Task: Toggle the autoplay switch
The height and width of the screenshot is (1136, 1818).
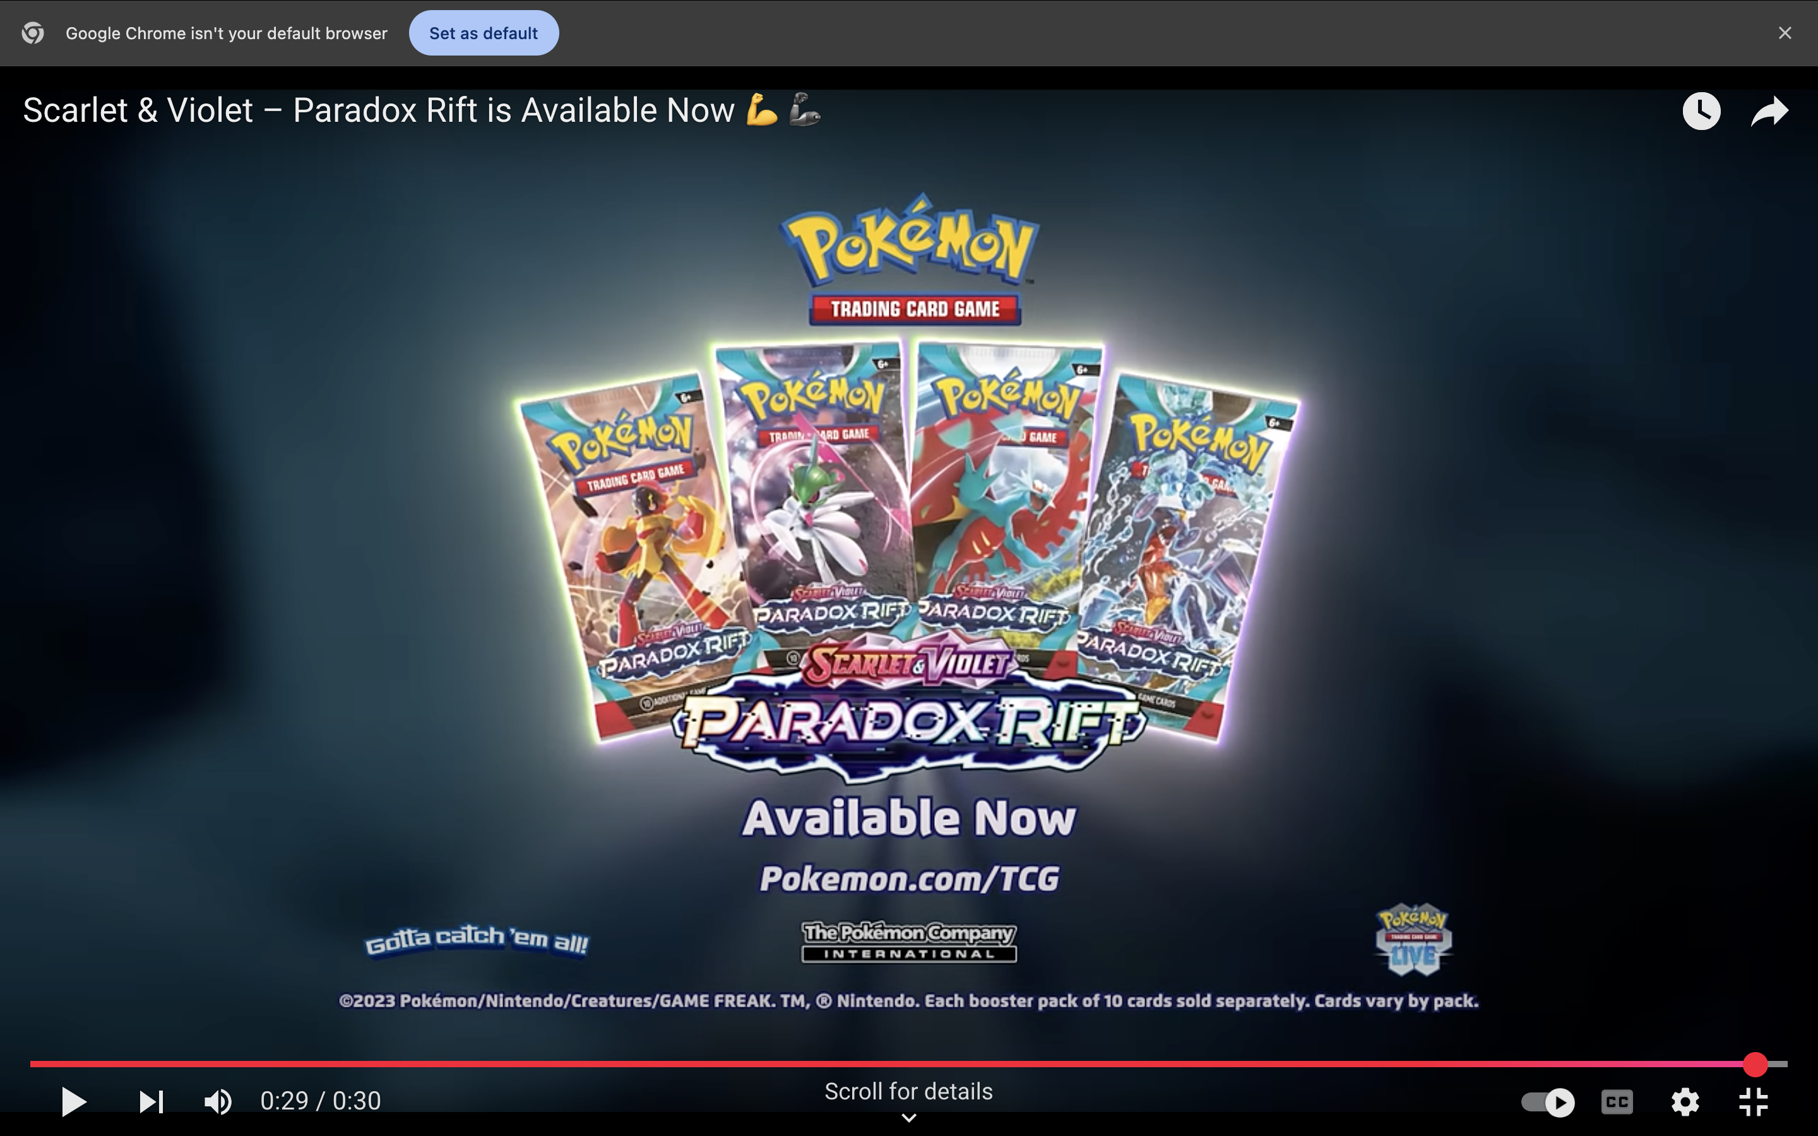Action: click(x=1548, y=1102)
